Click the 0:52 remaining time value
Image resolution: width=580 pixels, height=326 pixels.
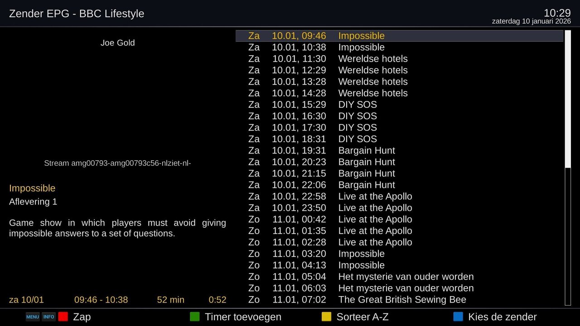click(x=217, y=300)
